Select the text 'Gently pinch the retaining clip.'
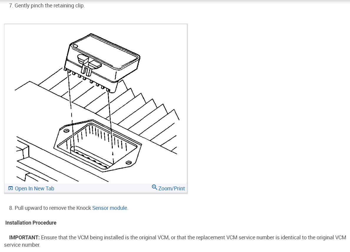Screen dimensions: 350x252 49,6
